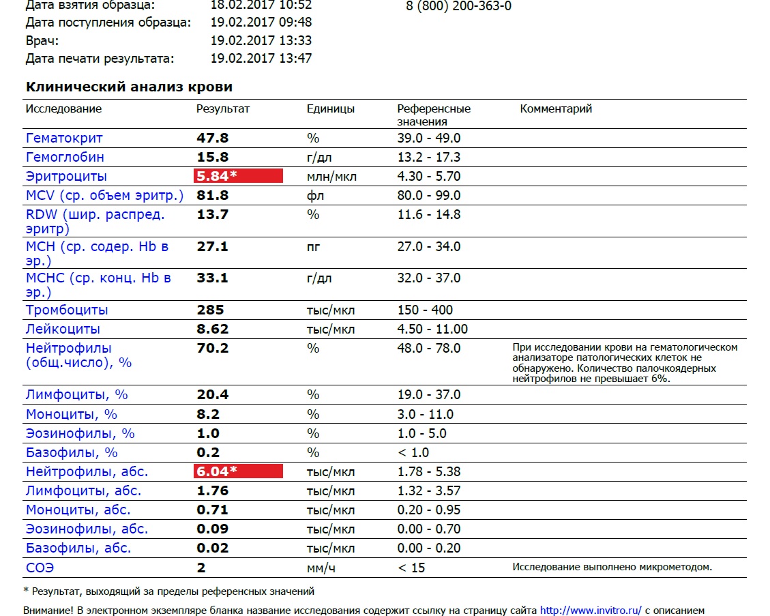770x616 pixels.
Task: Click the Базофилы, % link
Action: tap(72, 452)
